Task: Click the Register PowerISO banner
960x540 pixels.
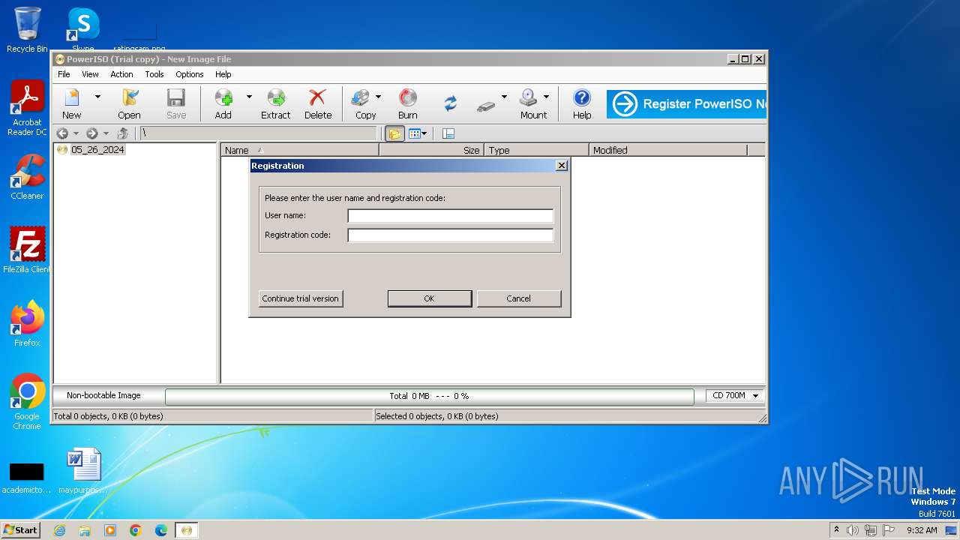Action: 686,104
